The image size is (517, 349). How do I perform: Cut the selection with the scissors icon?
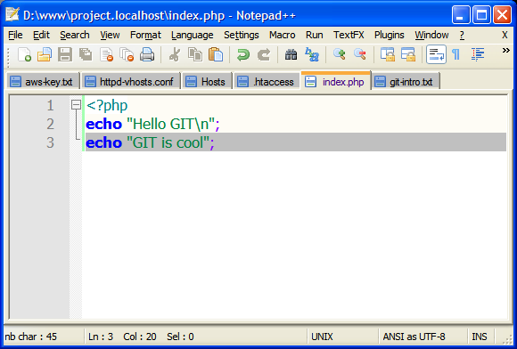[175, 54]
